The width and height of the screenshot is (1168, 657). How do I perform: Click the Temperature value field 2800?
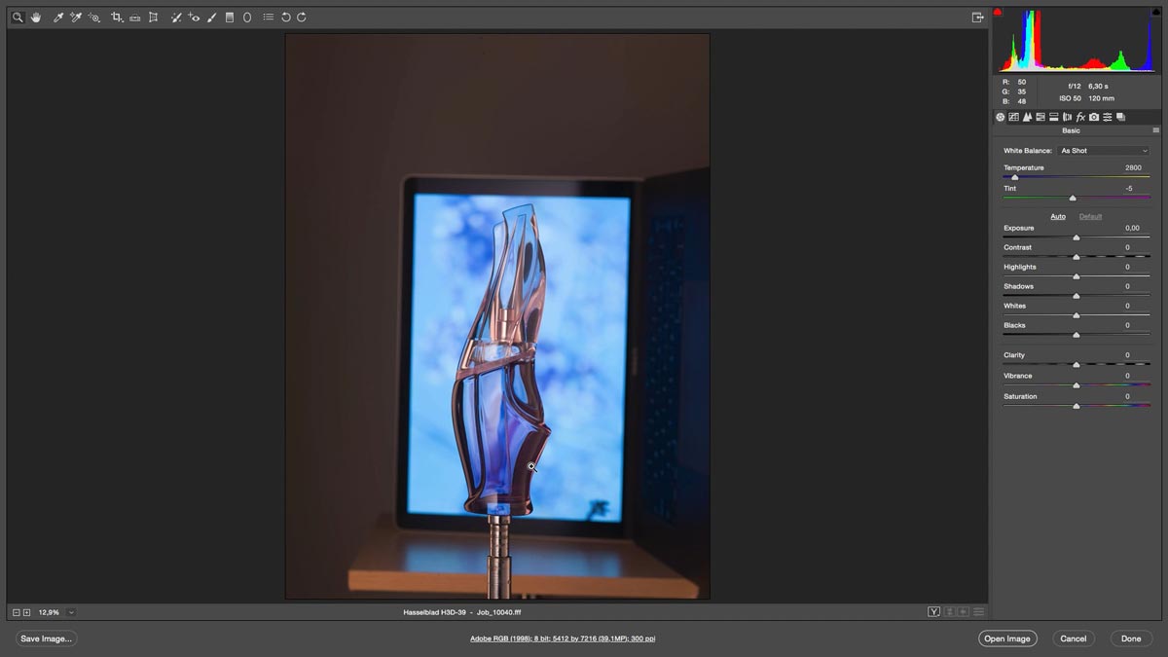(1132, 167)
